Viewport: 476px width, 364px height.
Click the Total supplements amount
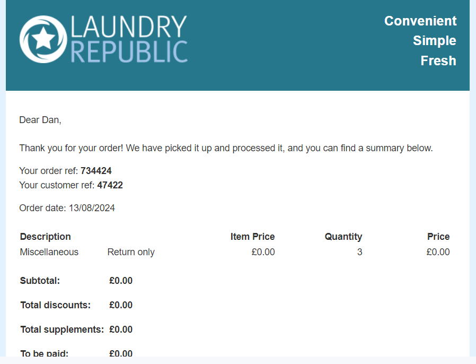point(121,330)
